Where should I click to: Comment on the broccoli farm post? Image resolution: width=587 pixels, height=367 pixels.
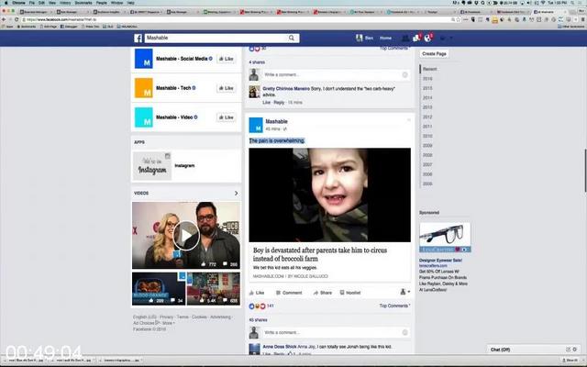289,293
